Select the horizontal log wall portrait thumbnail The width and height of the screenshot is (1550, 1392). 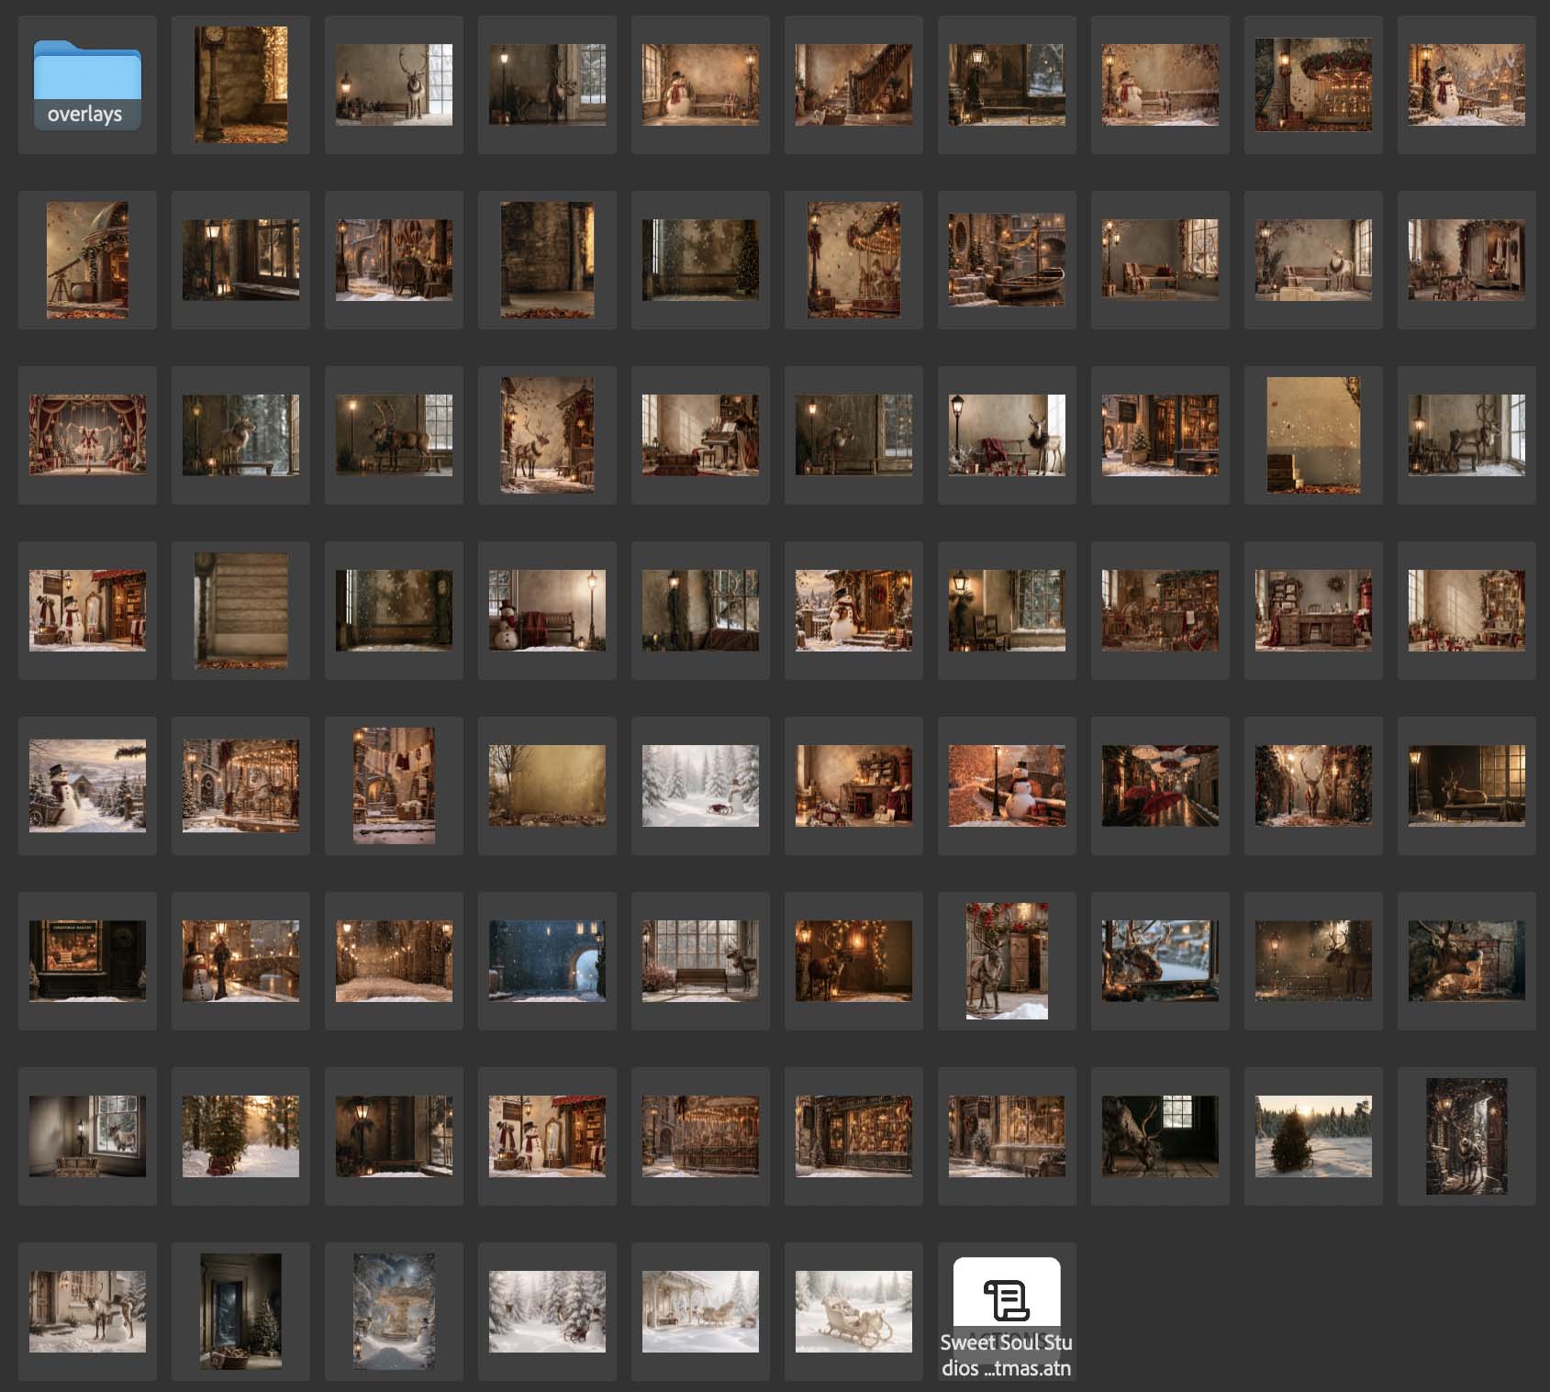240,610
